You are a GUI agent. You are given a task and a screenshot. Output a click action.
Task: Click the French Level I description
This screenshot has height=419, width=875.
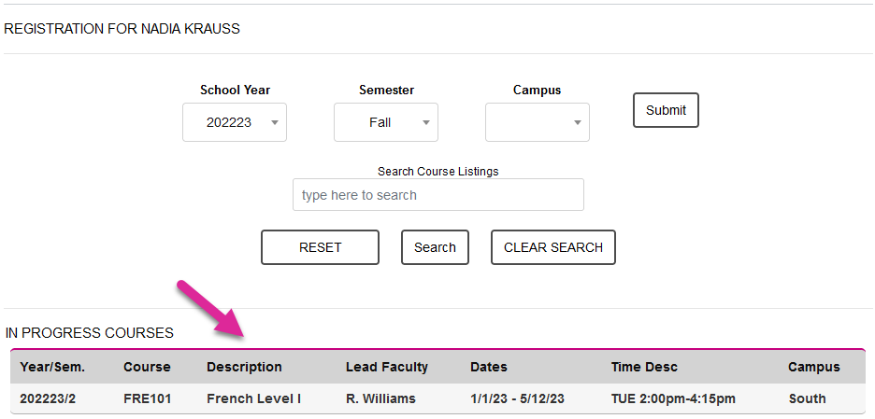tap(253, 398)
